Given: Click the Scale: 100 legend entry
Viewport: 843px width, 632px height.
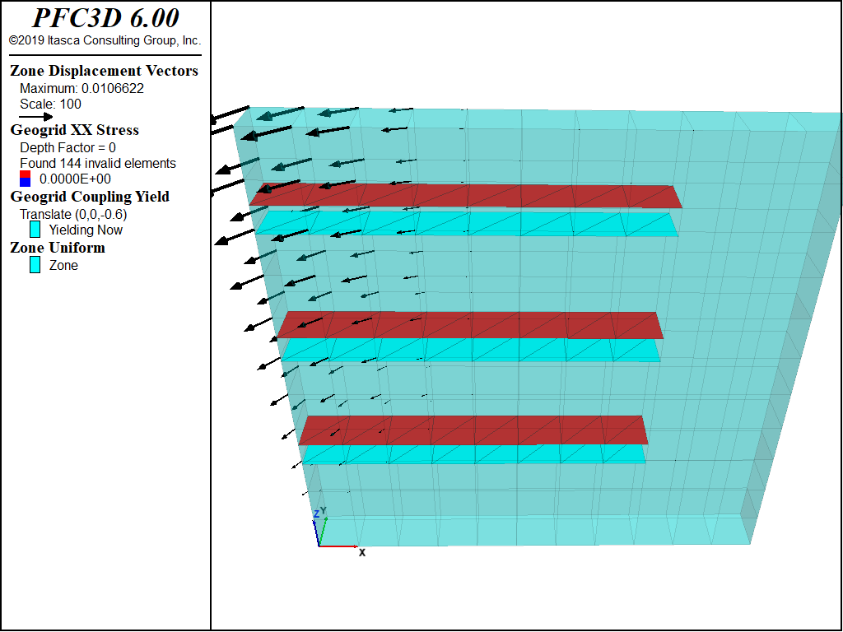Looking at the screenshot, I should (x=50, y=105).
